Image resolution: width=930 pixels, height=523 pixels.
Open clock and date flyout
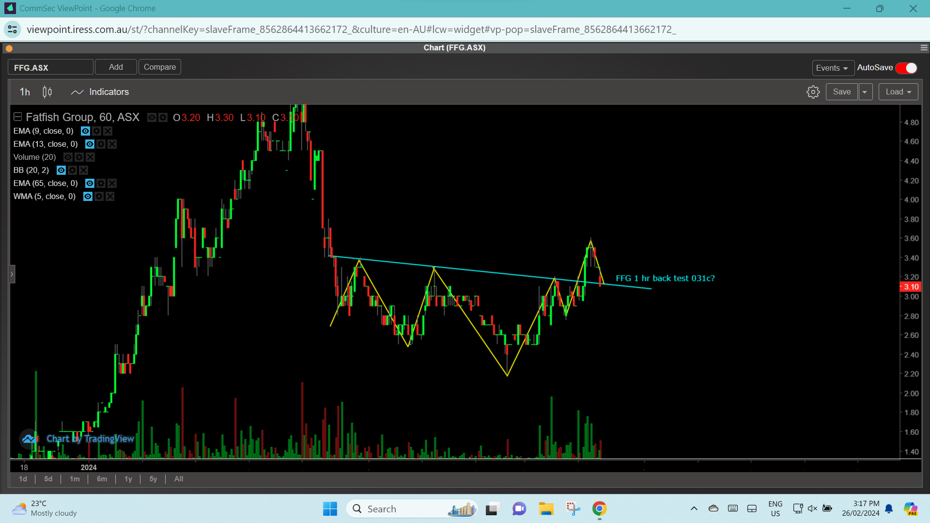[861, 508]
